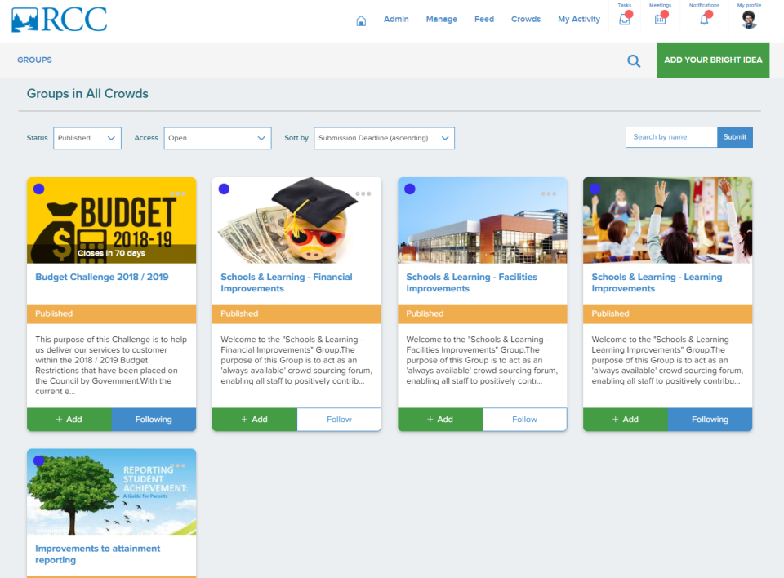Click the Home icon in the navigation bar
Image resolution: width=784 pixels, height=578 pixels.
361,20
